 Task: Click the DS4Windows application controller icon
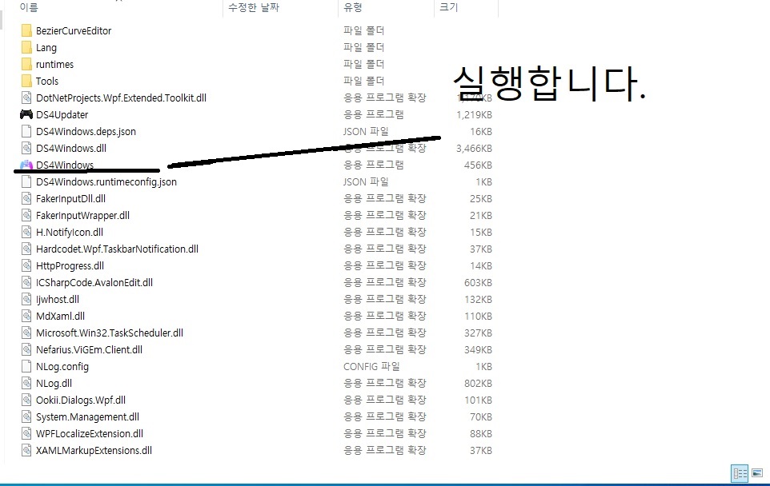coord(26,165)
